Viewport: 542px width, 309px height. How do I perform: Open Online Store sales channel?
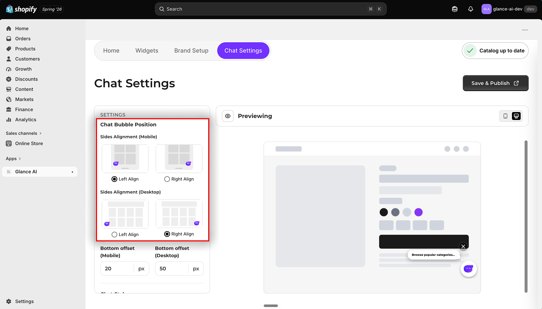coord(40,143)
